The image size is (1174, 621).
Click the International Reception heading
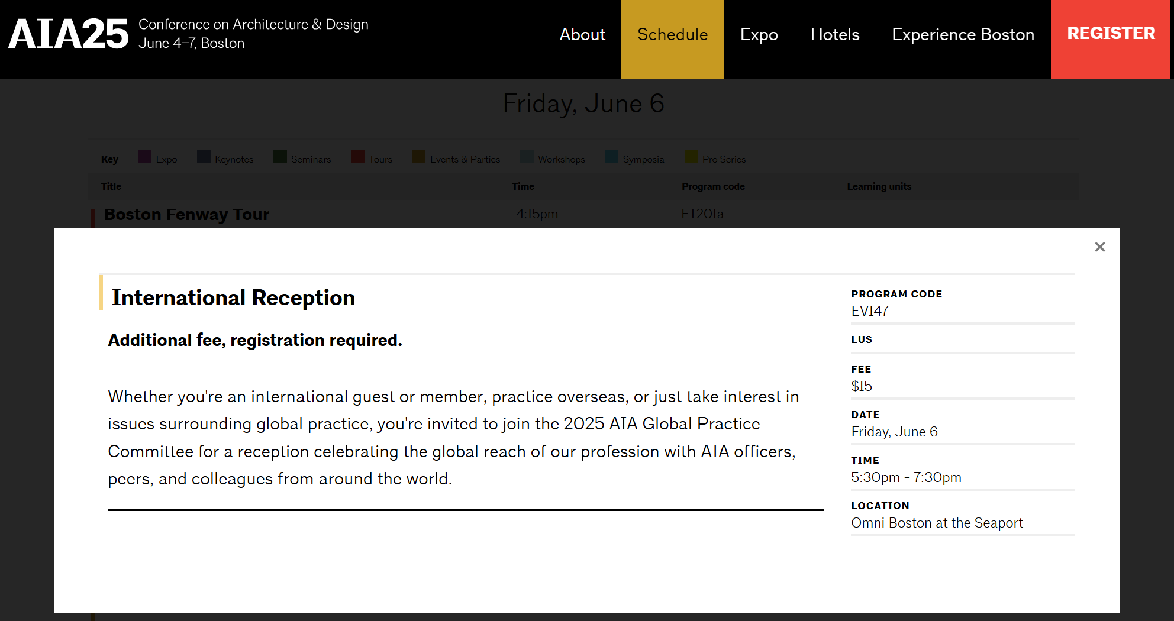tap(233, 297)
